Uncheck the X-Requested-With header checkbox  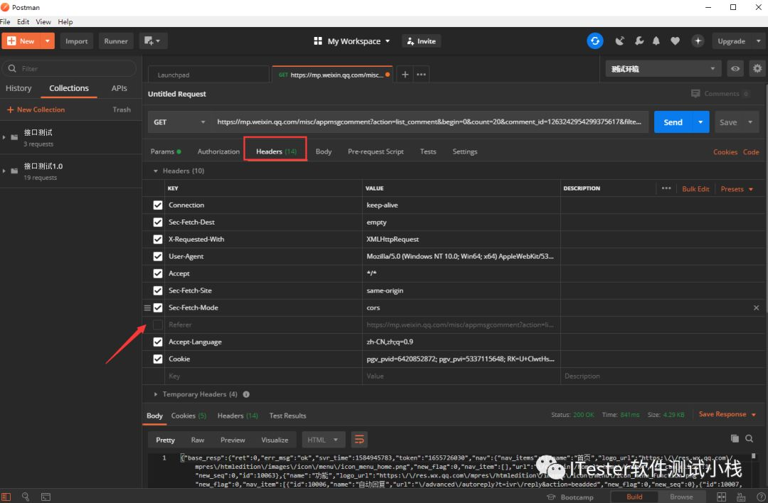158,239
